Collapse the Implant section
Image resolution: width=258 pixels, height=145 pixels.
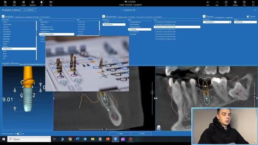tap(3, 17)
